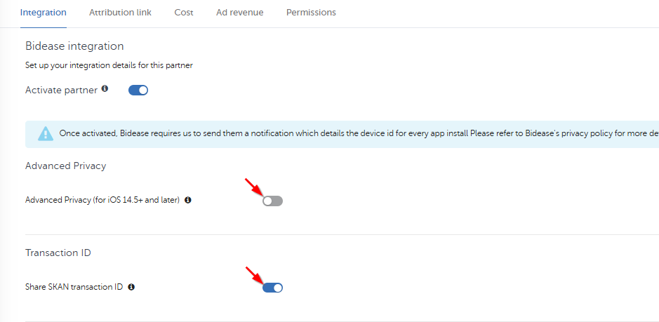Image resolution: width=659 pixels, height=322 pixels.
Task: Click the Bidease privacy notice message text
Action: (359, 134)
